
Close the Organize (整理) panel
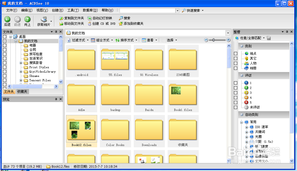click(x=292, y=32)
